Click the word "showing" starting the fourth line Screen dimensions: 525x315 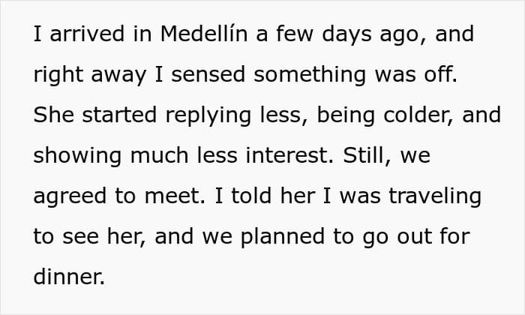[76, 156]
